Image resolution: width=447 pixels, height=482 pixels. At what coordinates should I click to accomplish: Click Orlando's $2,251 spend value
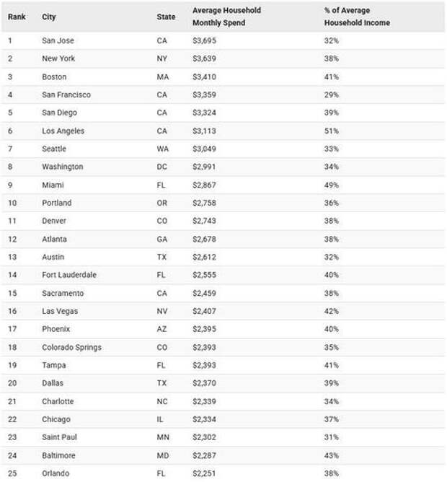(204, 473)
